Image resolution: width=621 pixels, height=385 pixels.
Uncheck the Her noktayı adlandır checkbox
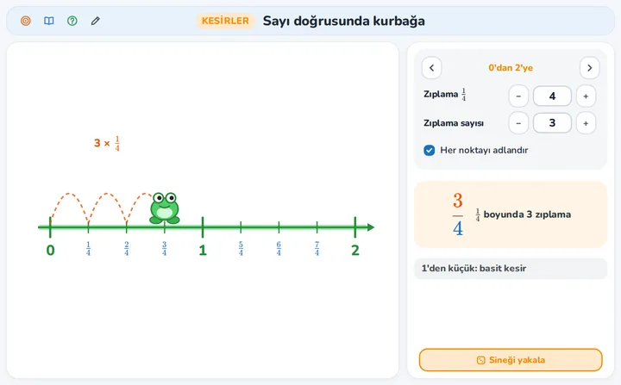click(429, 151)
